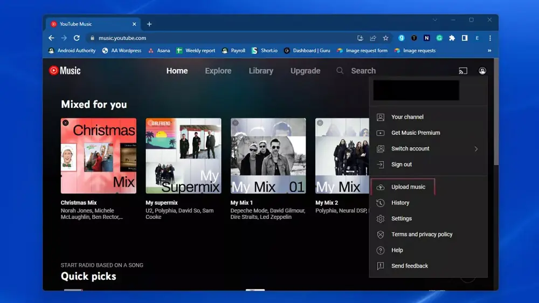Expand the hidden bookmarks overflow chevron

(x=489, y=51)
